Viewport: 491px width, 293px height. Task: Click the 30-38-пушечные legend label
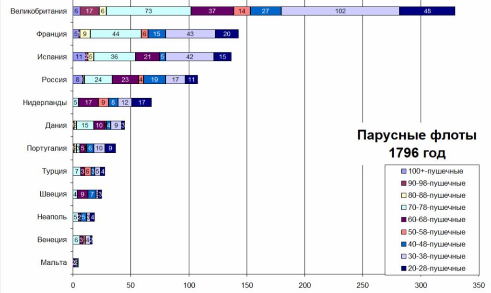(438, 257)
